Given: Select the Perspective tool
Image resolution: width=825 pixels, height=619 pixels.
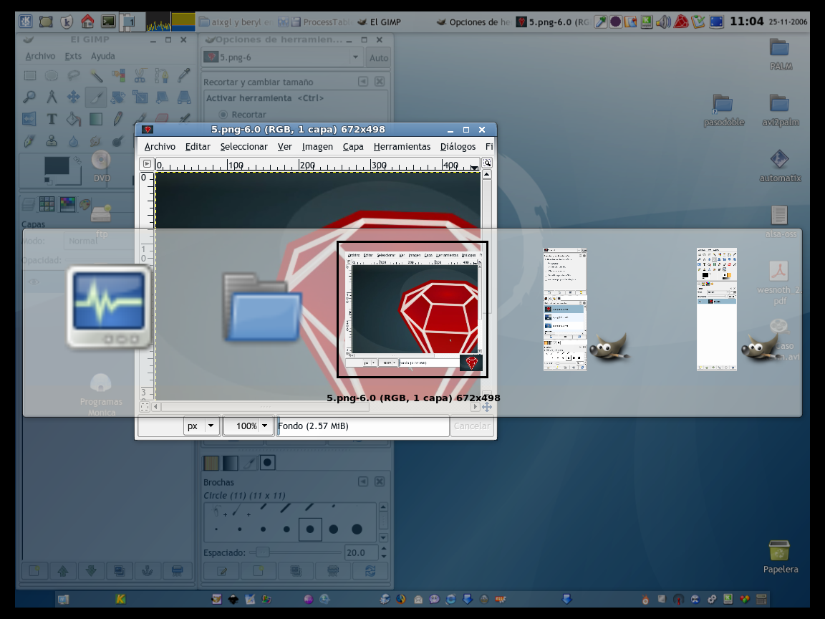Looking at the screenshot, I should coord(184,97).
